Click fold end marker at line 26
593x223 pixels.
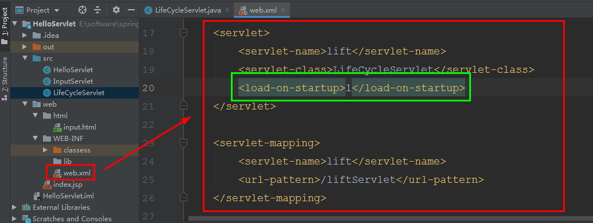[x=183, y=197]
